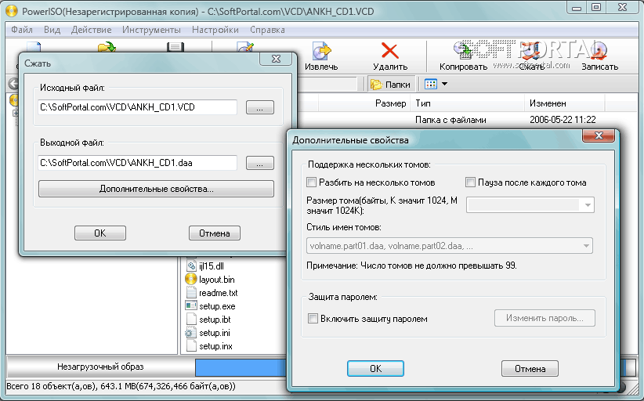Viewport: 644px width, 401px height.
Task: Toggle the Папки folders panel button
Action: 390,84
